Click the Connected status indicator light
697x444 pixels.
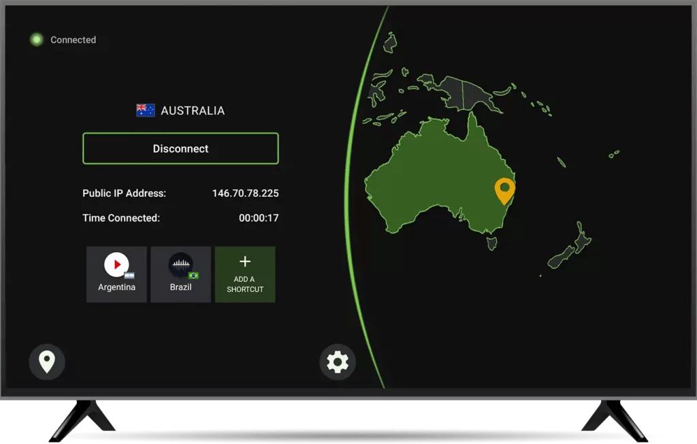point(35,39)
